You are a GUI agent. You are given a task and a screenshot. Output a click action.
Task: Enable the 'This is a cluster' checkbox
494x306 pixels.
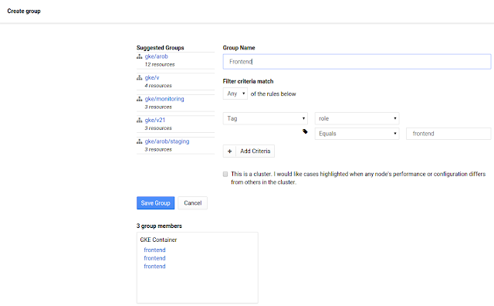225,174
